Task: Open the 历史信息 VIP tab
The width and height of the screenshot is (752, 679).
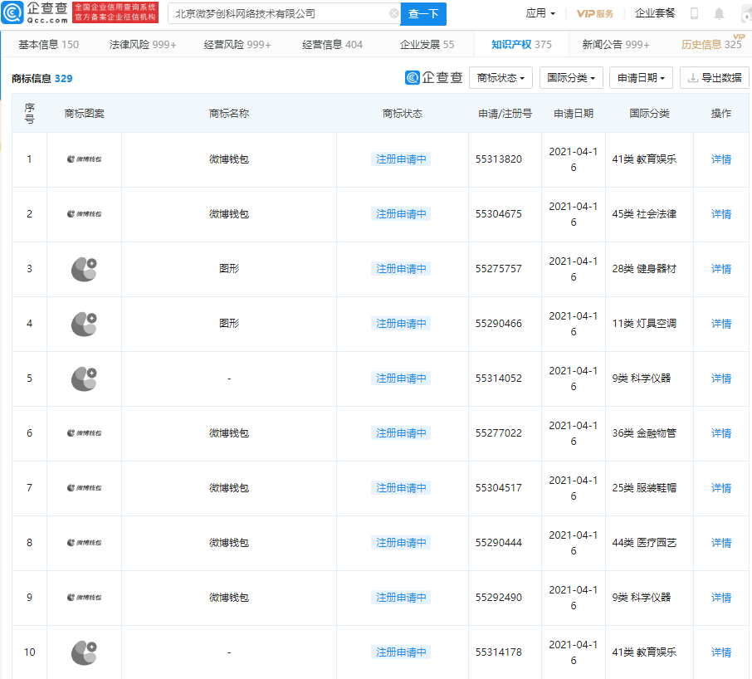Action: 711,45
